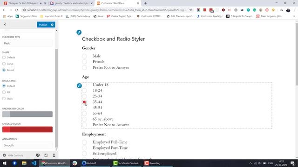Click the profile avatar in Chrome toolbar
The image size is (298, 167).
288,10
